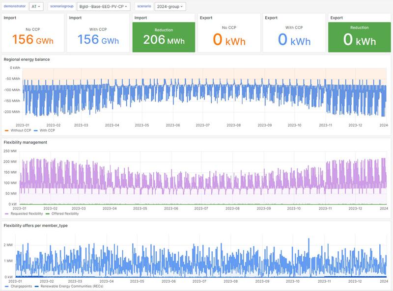Viewport: 393px width, 291px height.
Task: Click the '2023-06' time label in Regional energy balance
Action: coord(173,125)
